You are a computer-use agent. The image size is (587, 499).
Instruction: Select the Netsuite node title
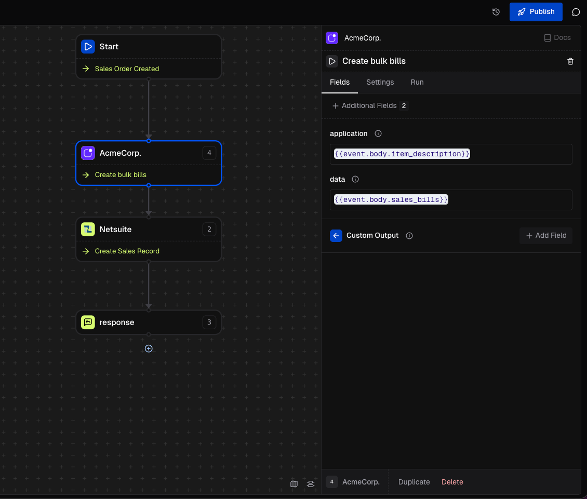(115, 230)
